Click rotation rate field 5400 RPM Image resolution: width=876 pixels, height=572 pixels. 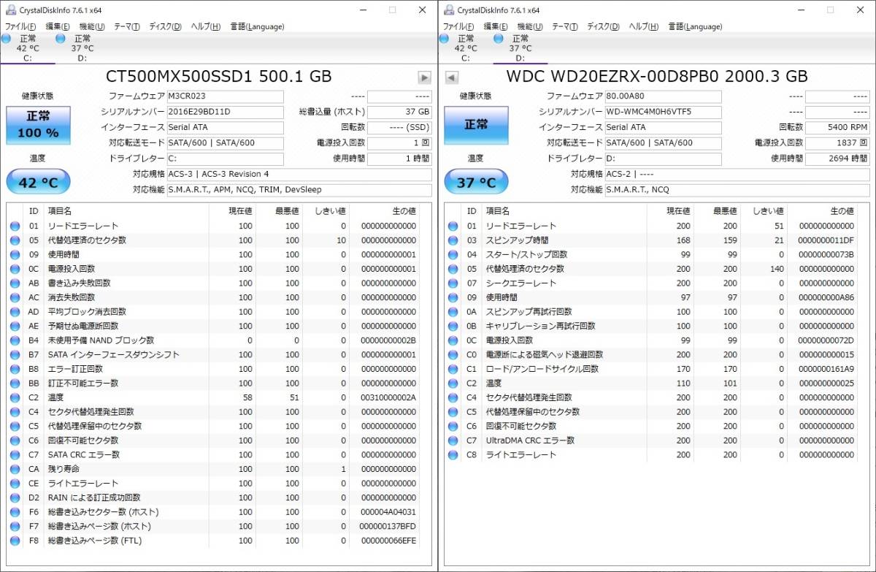[837, 128]
